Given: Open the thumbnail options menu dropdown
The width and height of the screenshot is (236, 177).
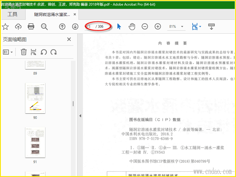Looking at the screenshot, I should coord(8,52).
